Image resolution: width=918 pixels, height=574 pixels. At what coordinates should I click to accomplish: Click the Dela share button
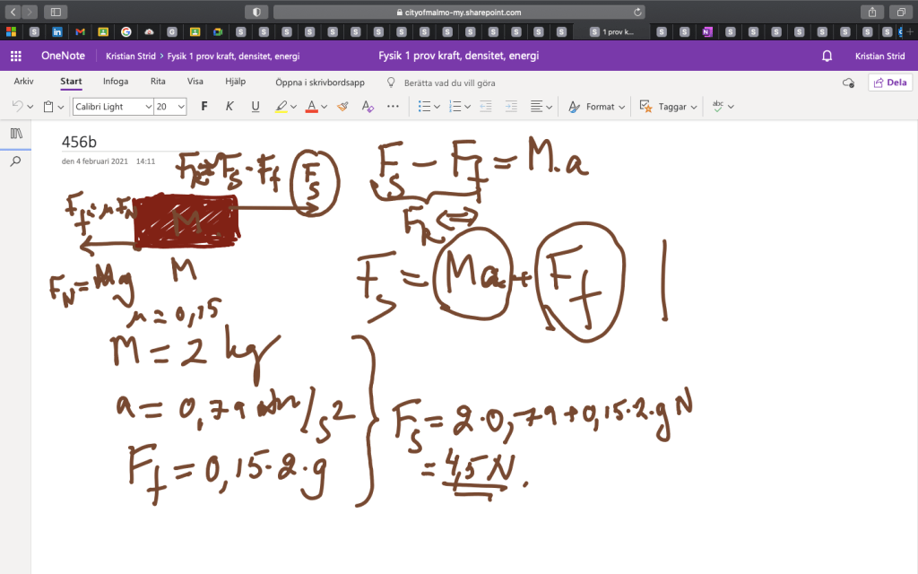890,82
